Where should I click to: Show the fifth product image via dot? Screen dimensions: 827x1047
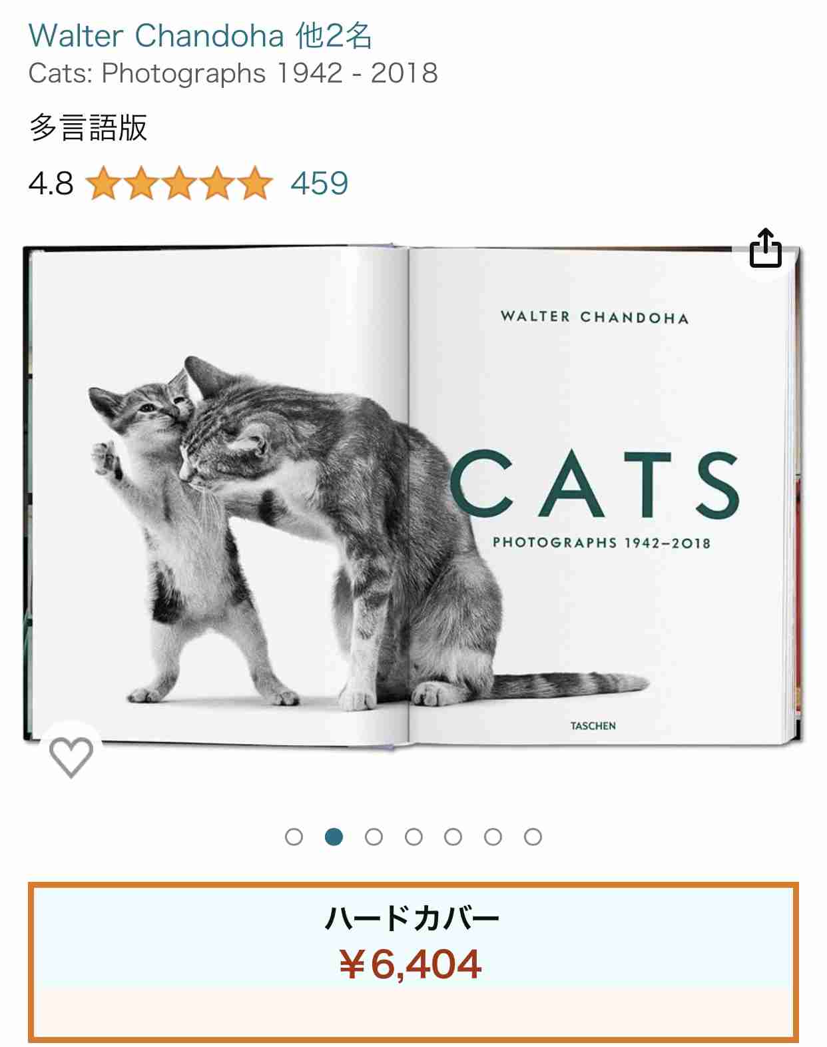(x=453, y=837)
